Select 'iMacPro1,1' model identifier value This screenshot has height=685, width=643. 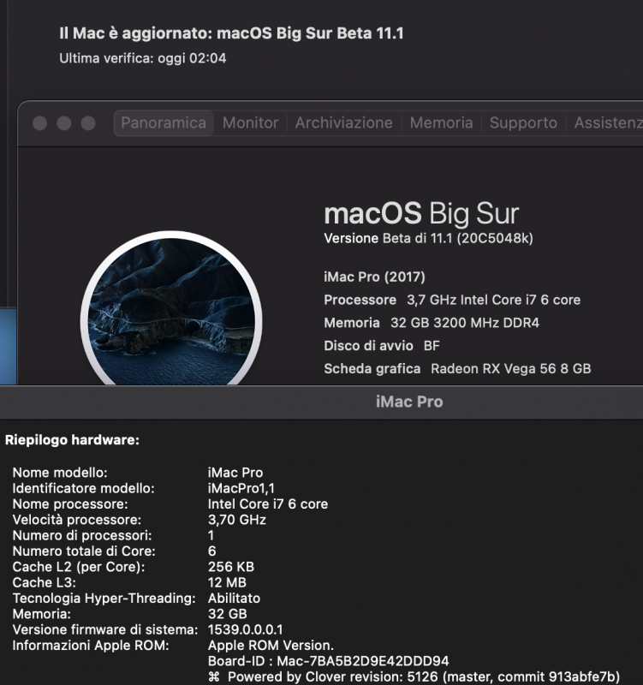click(x=241, y=488)
